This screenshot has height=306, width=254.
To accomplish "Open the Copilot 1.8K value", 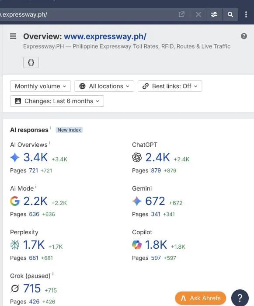I will [156, 245].
